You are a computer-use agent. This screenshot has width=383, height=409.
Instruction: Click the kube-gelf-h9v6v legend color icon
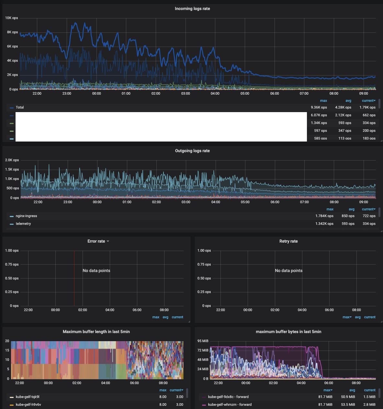(12, 404)
